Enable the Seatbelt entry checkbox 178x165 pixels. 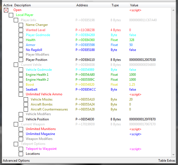tap(21, 90)
